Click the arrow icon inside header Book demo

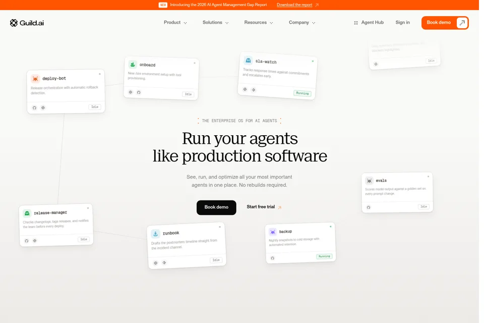click(462, 23)
